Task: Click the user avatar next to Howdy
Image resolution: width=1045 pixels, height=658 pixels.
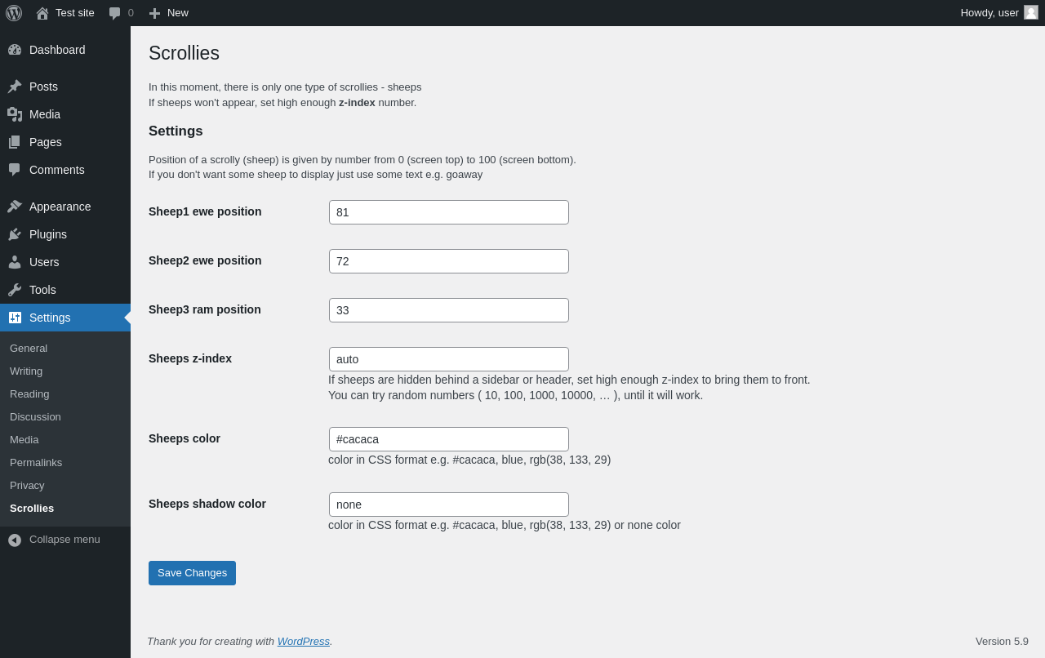Action: [x=1031, y=12]
